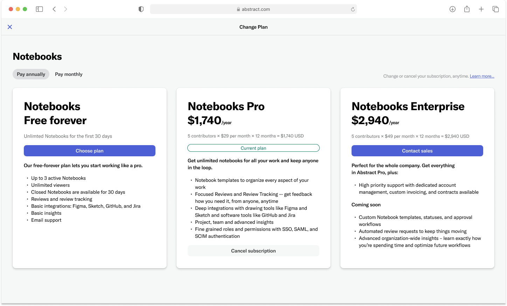
Task: Click the Current plan badge
Action: pyautogui.click(x=253, y=148)
